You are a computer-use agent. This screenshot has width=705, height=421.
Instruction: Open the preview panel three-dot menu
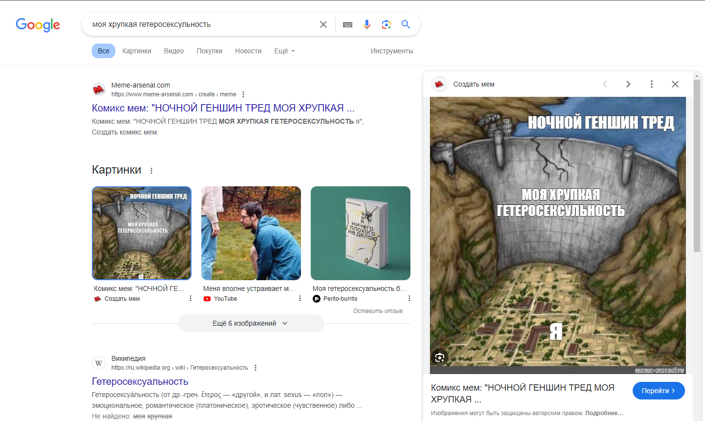pyautogui.click(x=652, y=84)
